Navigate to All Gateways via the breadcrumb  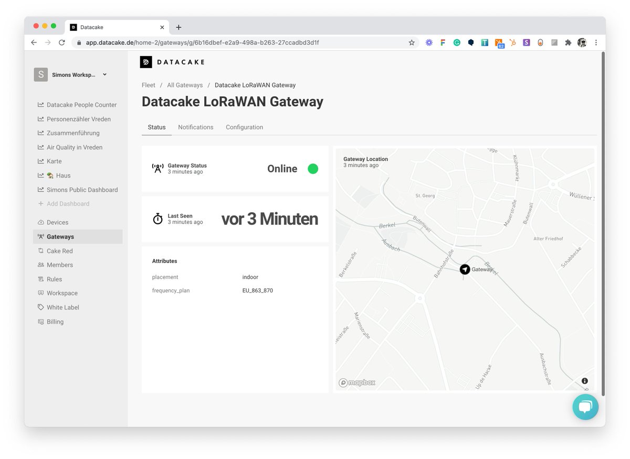click(185, 85)
